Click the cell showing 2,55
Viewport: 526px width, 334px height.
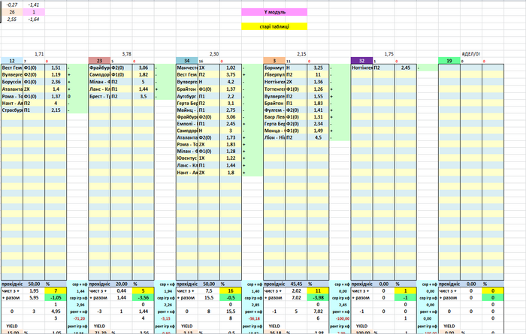(x=12, y=20)
